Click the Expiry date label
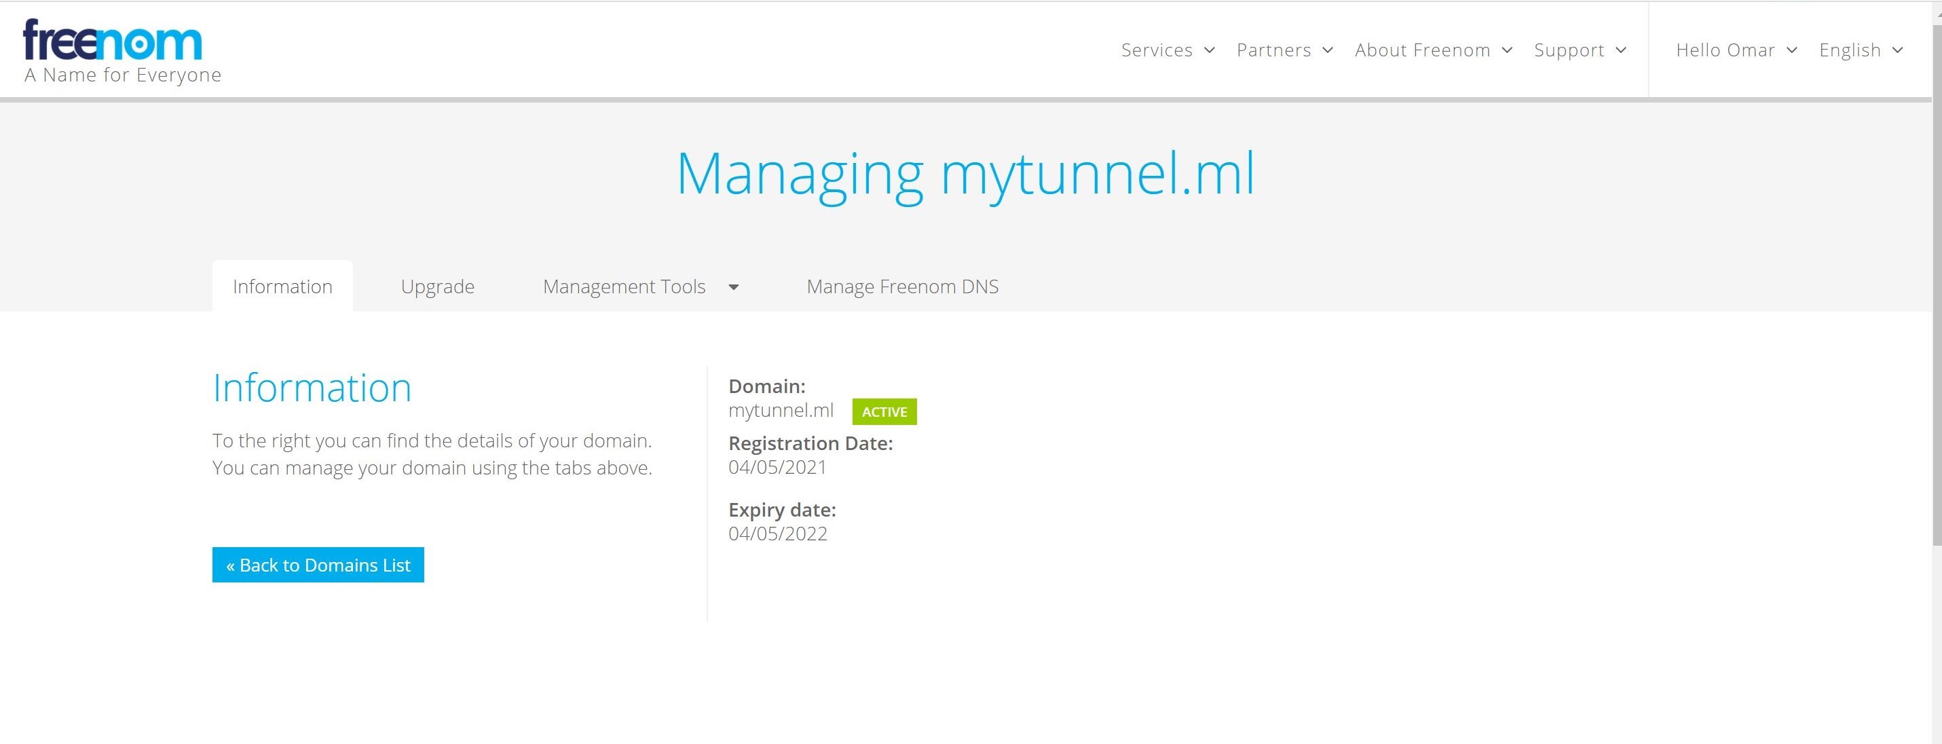The height and width of the screenshot is (744, 1942). [x=783, y=510]
